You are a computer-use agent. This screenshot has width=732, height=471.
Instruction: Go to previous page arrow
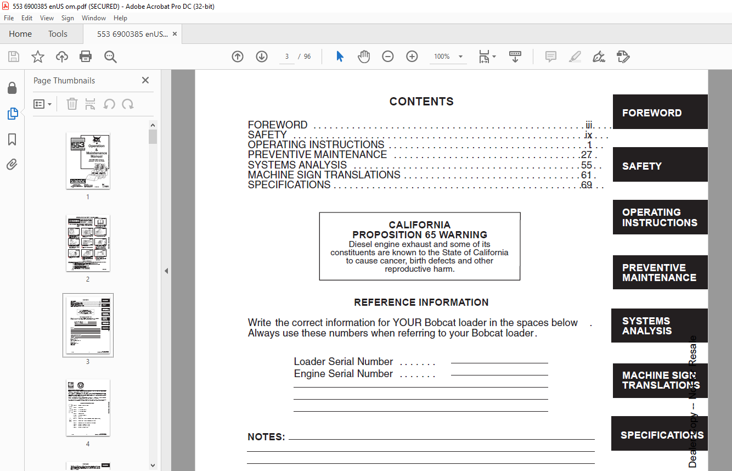[x=238, y=57]
